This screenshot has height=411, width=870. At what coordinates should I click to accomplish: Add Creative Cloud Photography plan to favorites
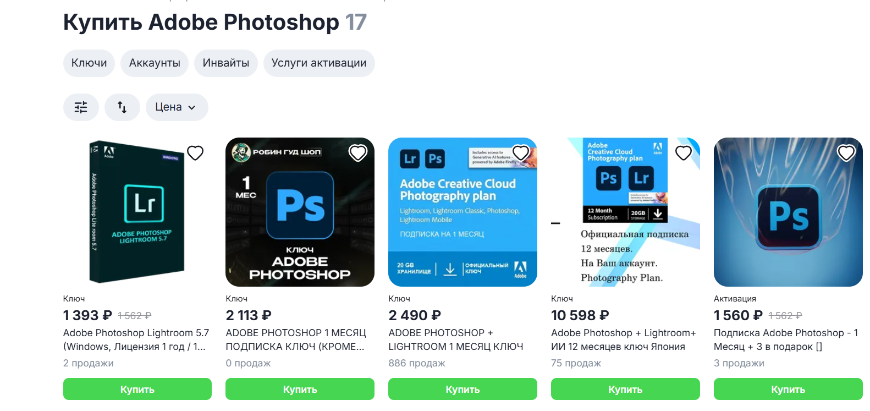[521, 153]
